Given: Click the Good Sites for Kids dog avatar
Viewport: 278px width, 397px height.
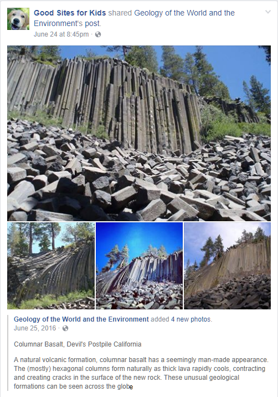Looking at the screenshot, I should click(18, 19).
